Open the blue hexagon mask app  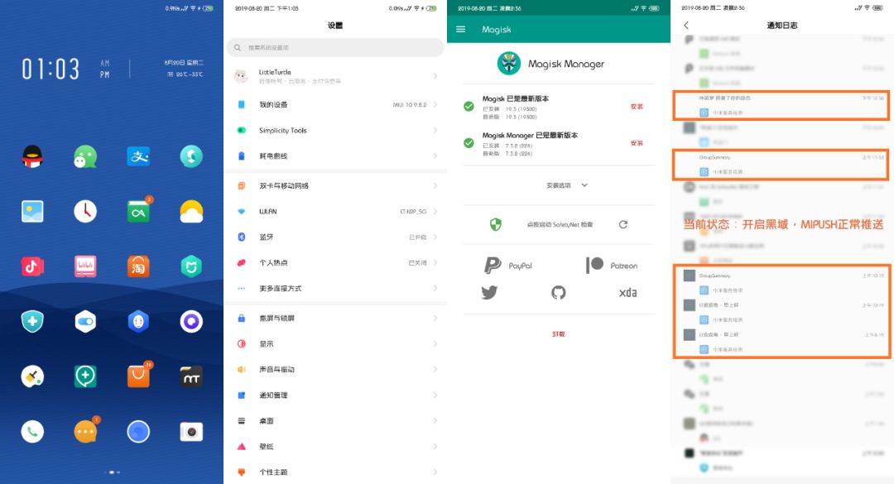[138, 322]
